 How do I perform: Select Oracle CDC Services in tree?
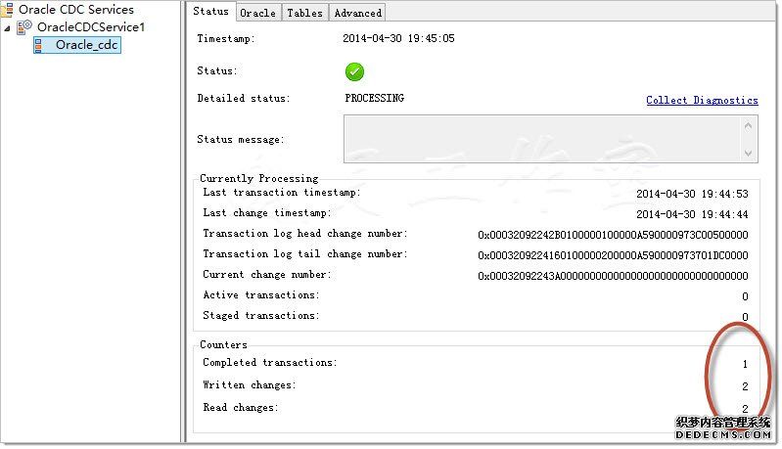(75, 10)
